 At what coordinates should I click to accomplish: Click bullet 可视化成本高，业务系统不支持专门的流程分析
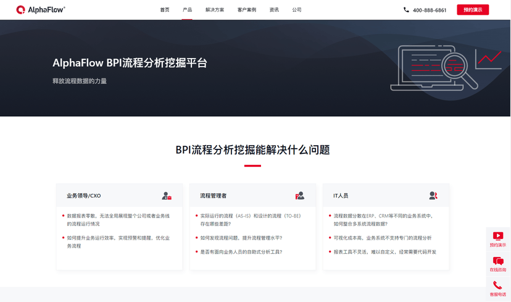[x=382, y=238]
